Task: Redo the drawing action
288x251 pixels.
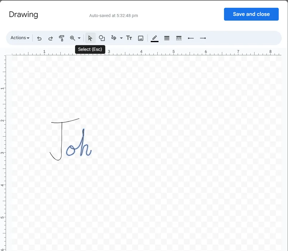Action: tap(50, 38)
